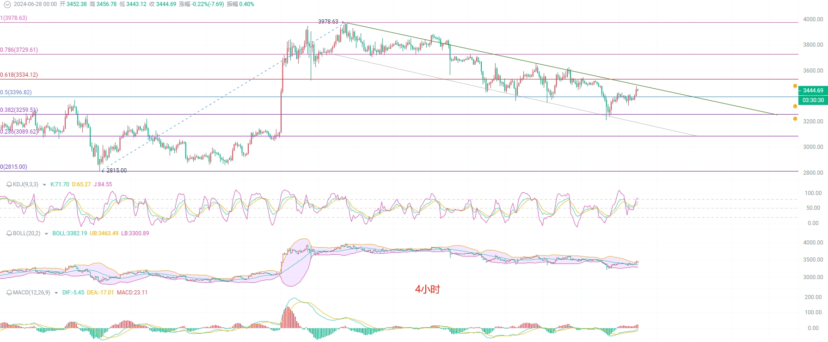Click the amplitude value 振幅 0.40%

[240, 4]
